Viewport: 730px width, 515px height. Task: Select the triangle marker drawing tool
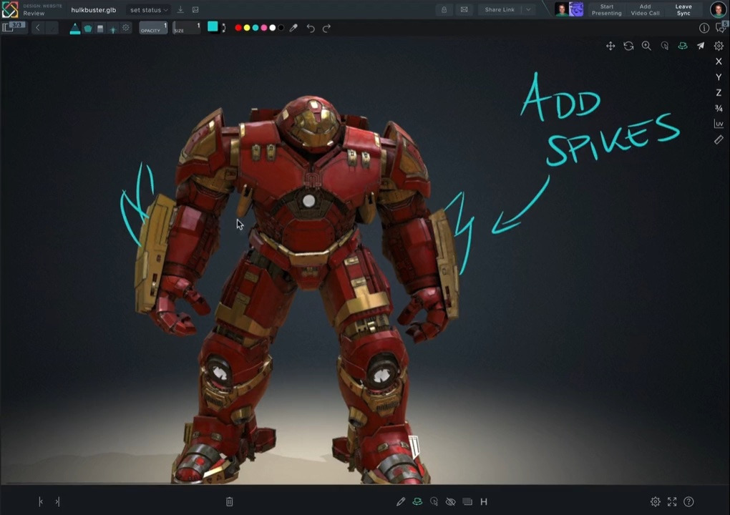tap(74, 28)
